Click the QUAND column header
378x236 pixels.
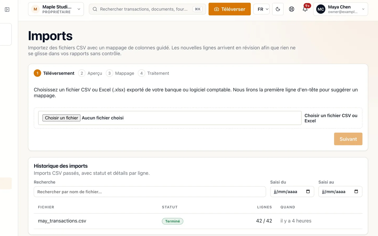tap(288, 207)
